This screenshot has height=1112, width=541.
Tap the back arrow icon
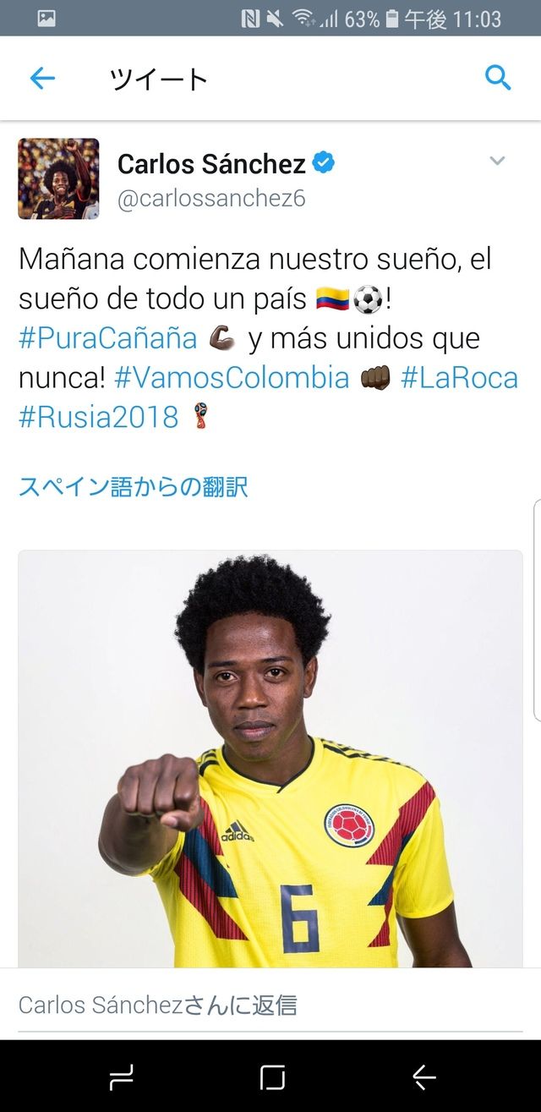tap(42, 79)
